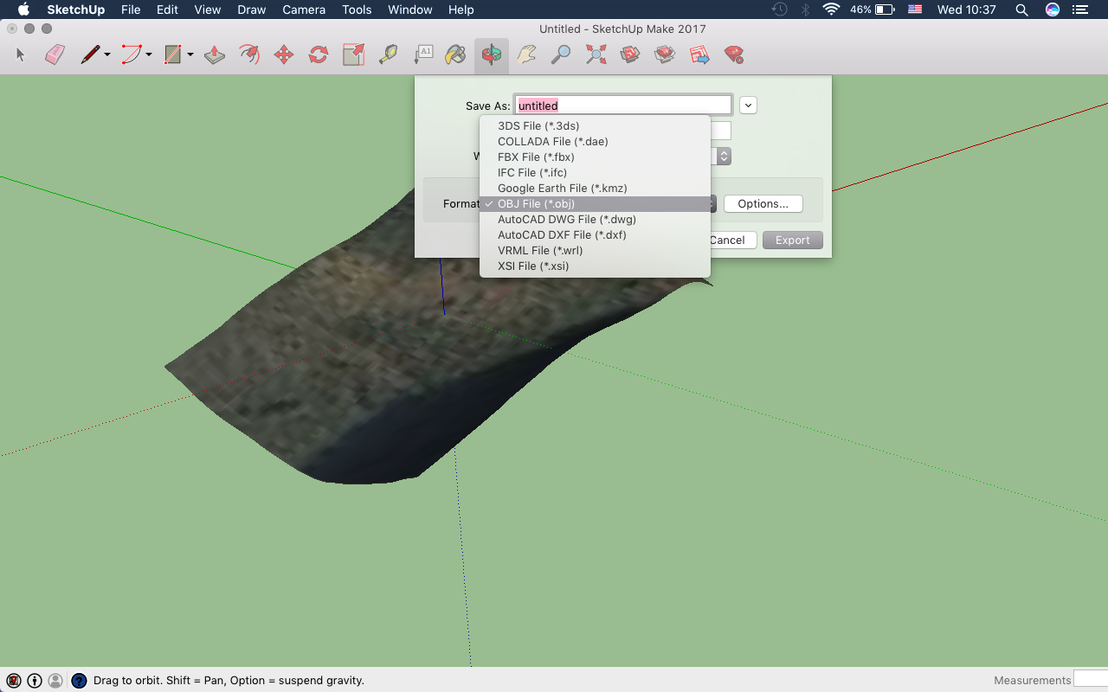The width and height of the screenshot is (1108, 692).
Task: Choose AutoCAD DXF File (*.dxf) format
Action: click(595, 235)
